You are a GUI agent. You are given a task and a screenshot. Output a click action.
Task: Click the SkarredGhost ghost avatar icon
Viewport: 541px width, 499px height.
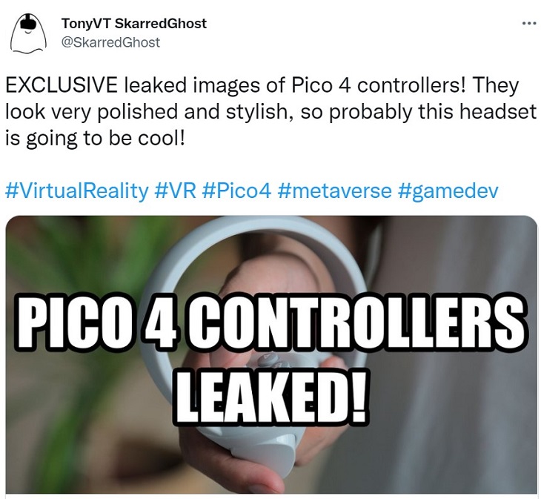[28, 33]
